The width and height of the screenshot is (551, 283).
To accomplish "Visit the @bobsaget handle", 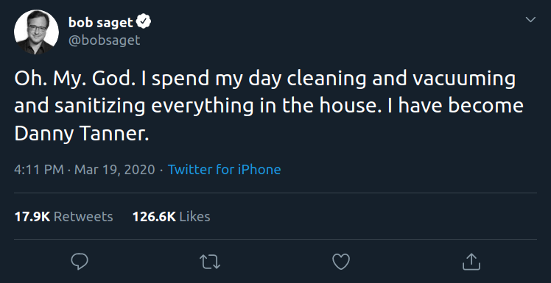I will [x=104, y=40].
